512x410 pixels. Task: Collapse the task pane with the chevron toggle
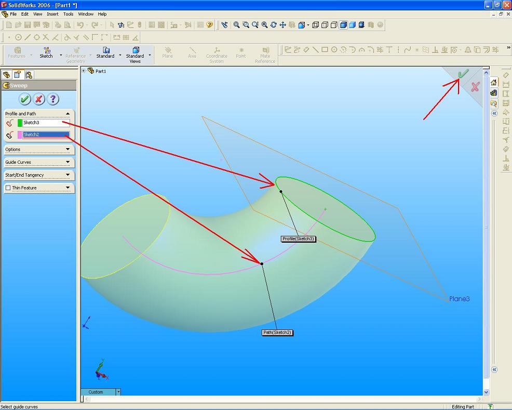tap(494, 113)
